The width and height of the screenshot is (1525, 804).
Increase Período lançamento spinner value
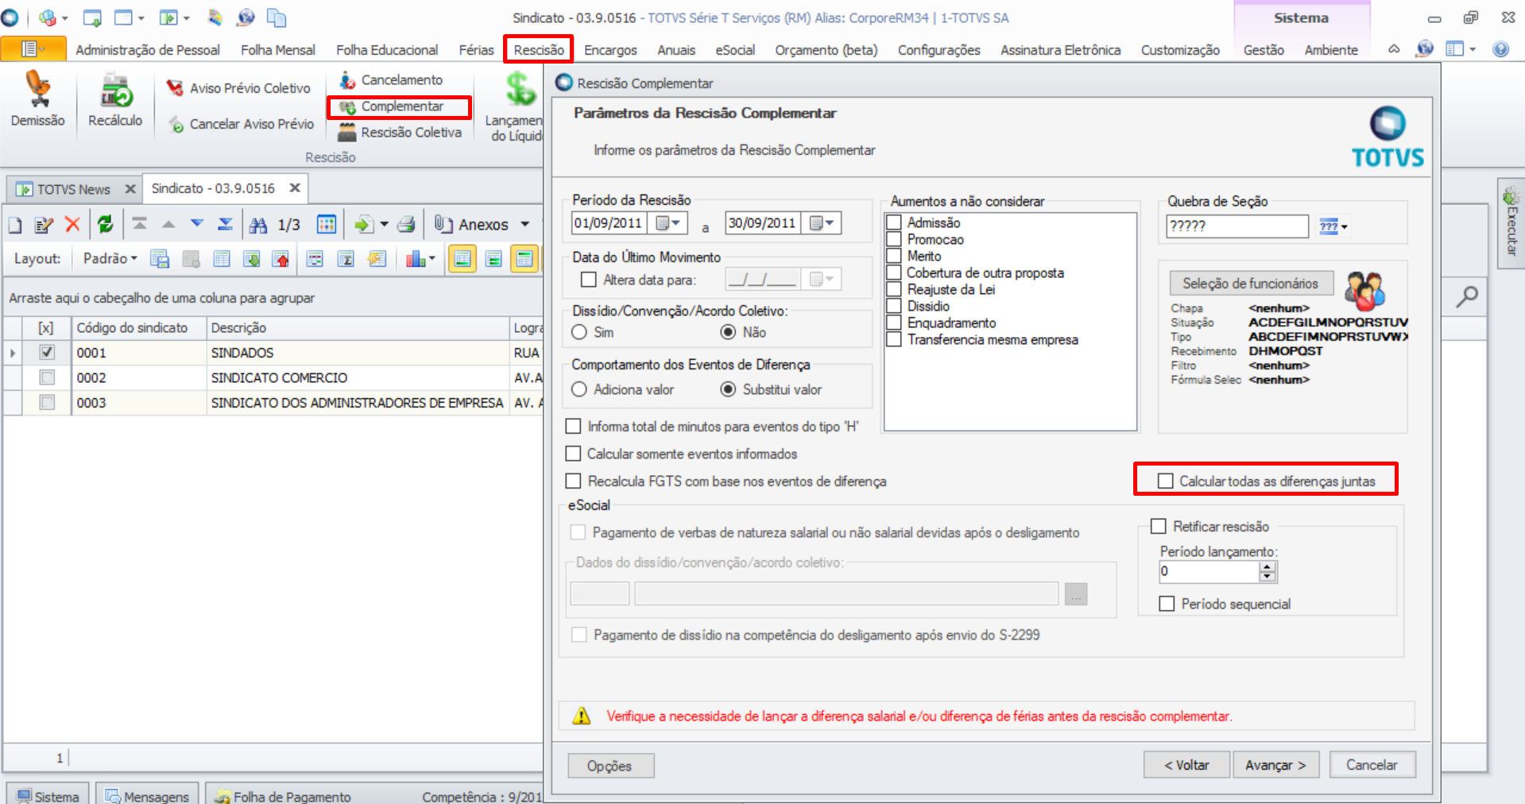pos(1268,566)
